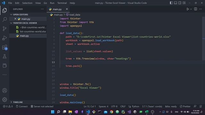This screenshot has width=205, height=115.
Task: Open File Explorer from taskbar
Action: coord(70,112)
